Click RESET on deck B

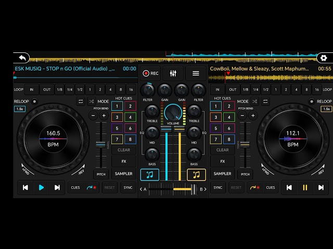click(x=236, y=187)
